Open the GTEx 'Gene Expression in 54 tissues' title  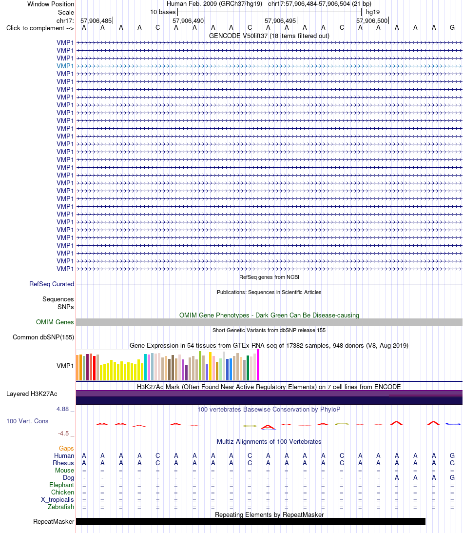tap(269, 345)
